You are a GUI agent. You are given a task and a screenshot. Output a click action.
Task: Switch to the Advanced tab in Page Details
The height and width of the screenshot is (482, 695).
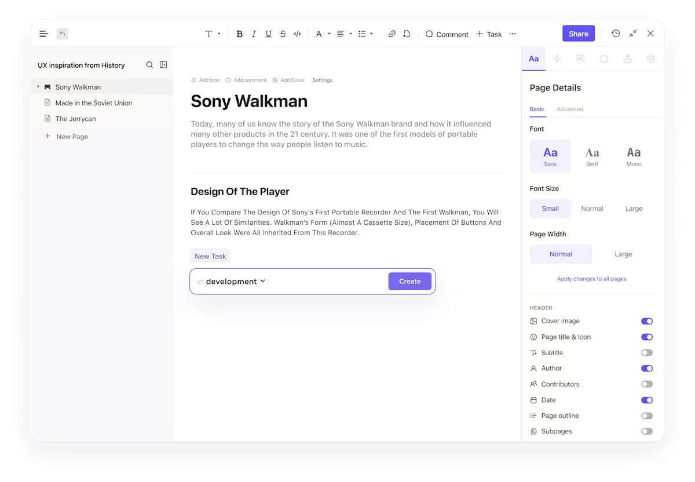tap(570, 109)
